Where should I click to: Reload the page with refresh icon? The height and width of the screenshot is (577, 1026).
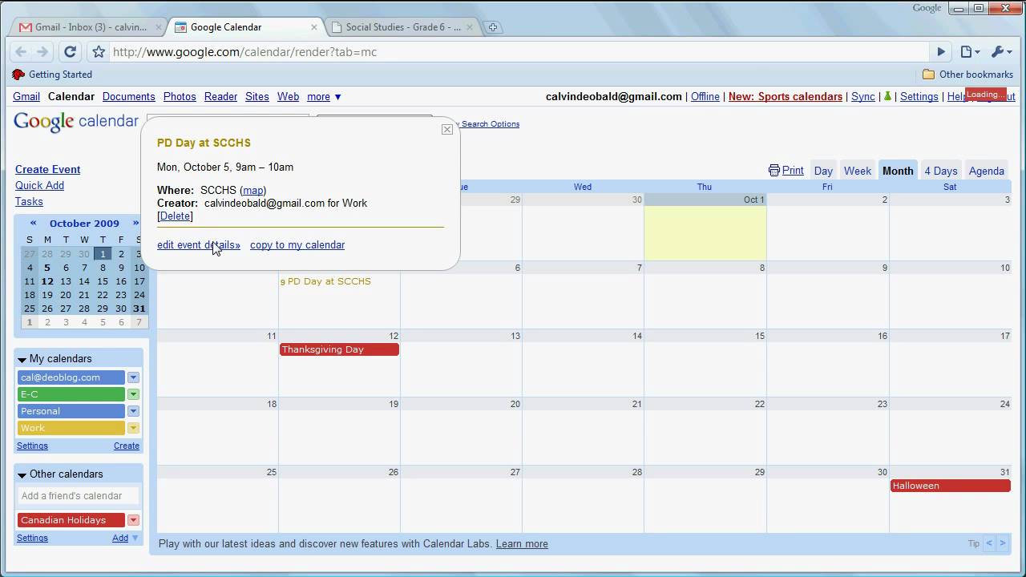tap(70, 52)
